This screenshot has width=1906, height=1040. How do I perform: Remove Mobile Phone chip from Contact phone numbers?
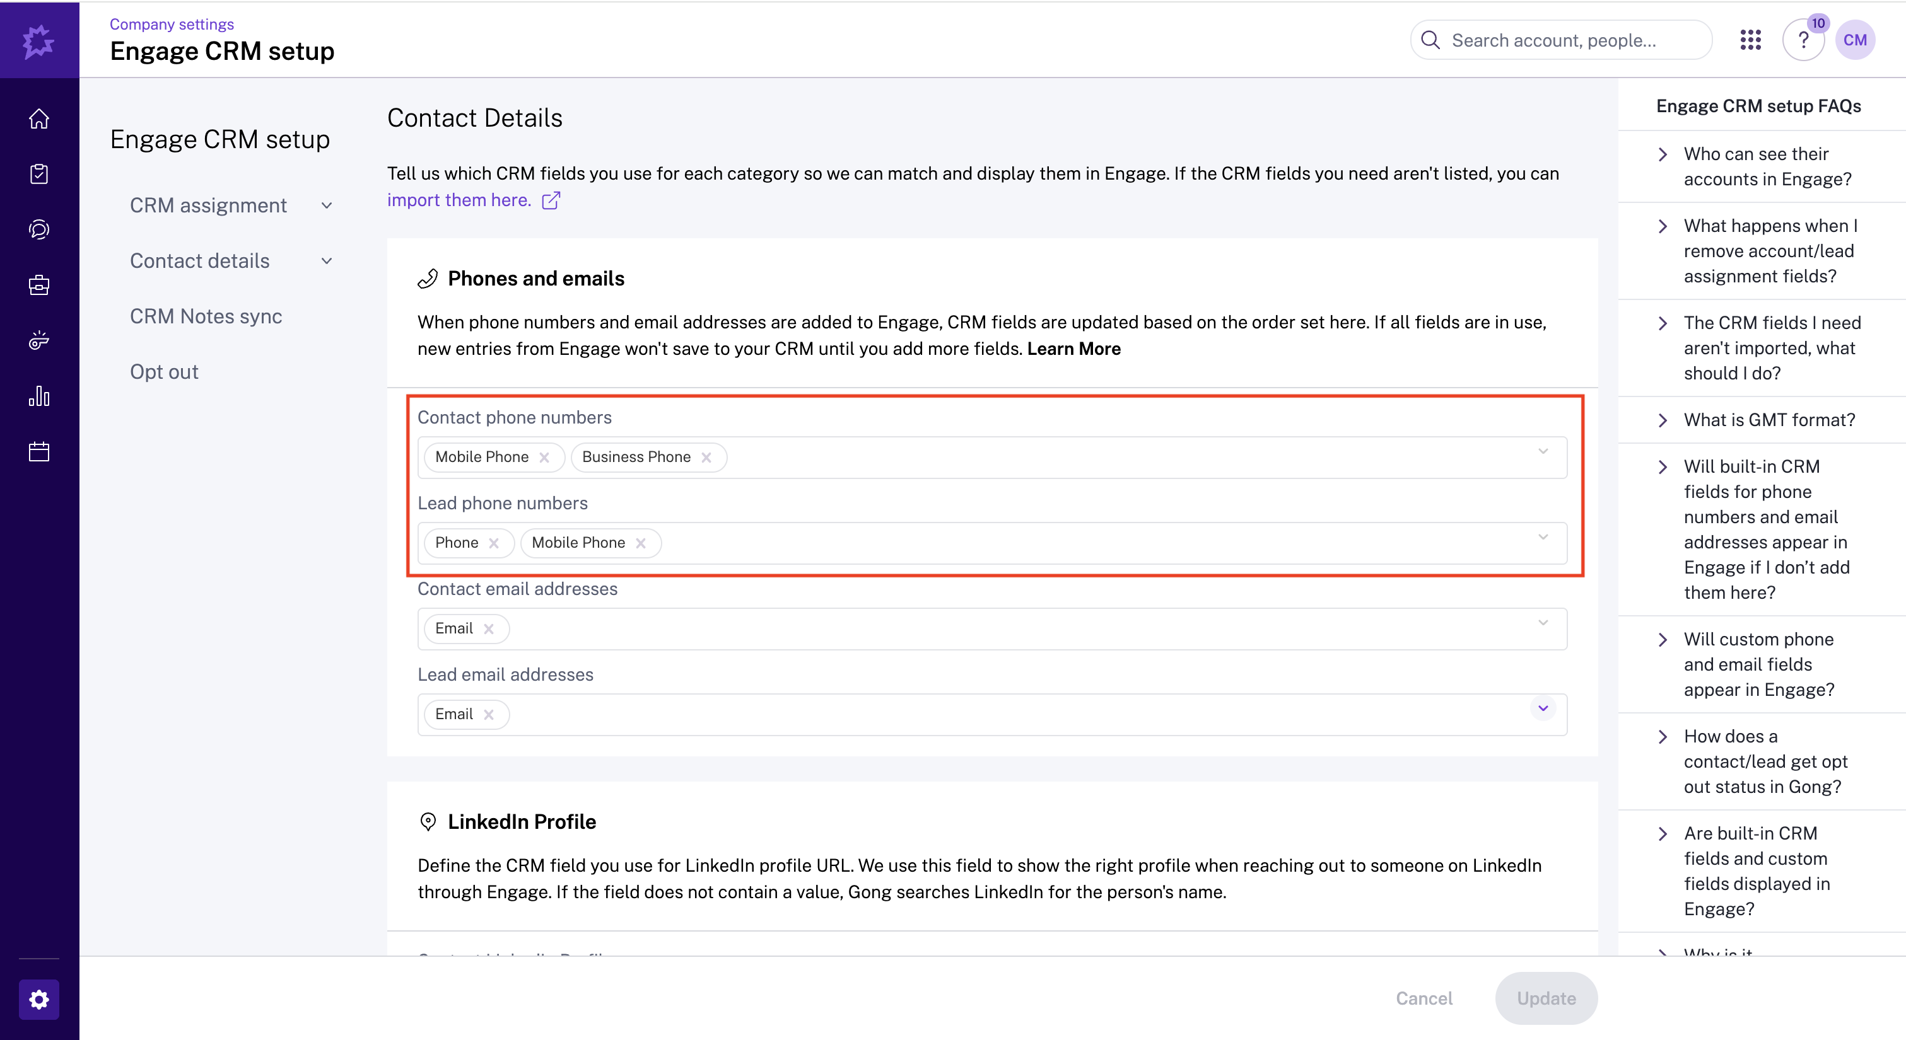[x=544, y=457]
